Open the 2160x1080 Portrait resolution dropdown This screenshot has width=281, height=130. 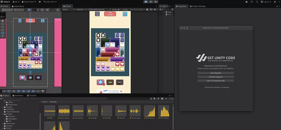(100, 10)
